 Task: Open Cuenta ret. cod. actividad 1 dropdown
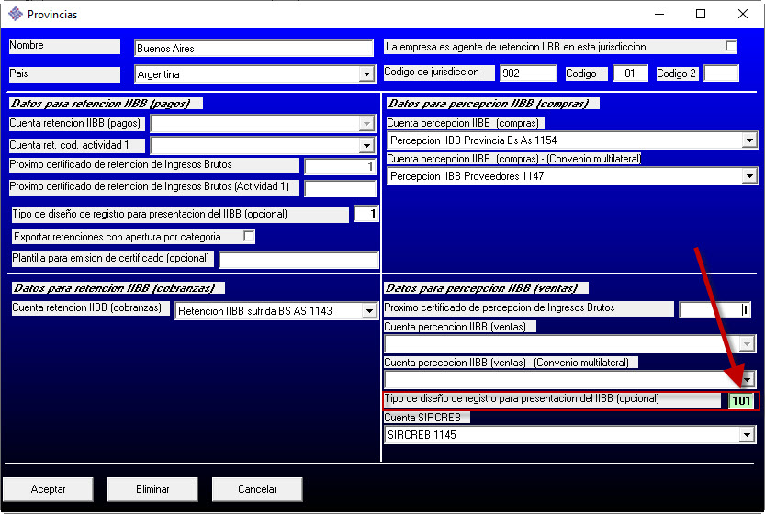click(366, 145)
